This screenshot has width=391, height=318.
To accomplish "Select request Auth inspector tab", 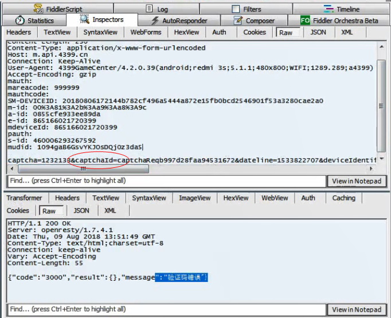I will click(x=219, y=33).
